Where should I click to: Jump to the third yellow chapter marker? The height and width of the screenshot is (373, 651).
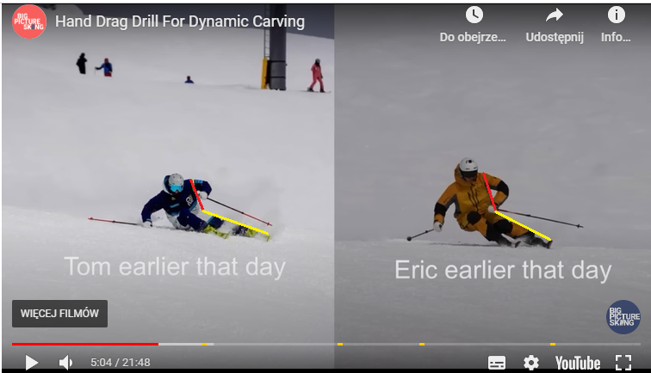tap(422, 344)
